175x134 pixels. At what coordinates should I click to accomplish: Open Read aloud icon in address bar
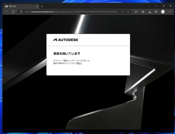[x=122, y=12]
